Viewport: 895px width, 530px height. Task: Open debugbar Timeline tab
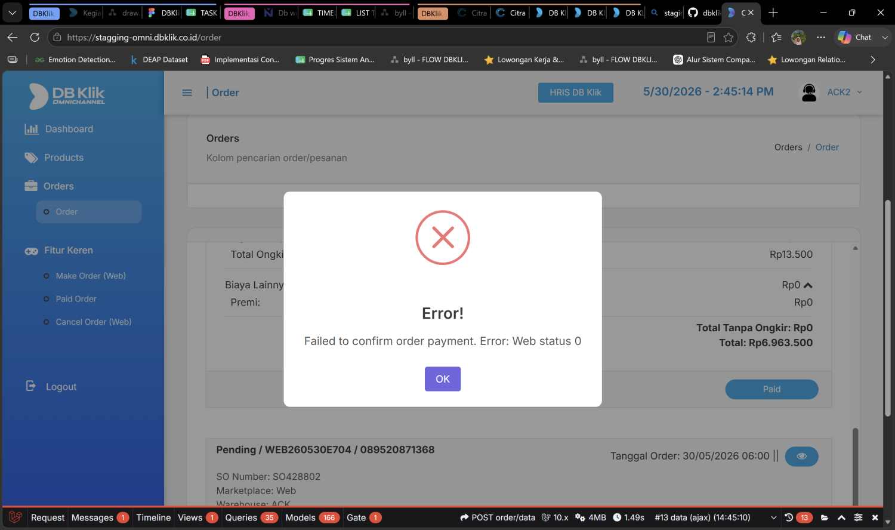(x=153, y=517)
